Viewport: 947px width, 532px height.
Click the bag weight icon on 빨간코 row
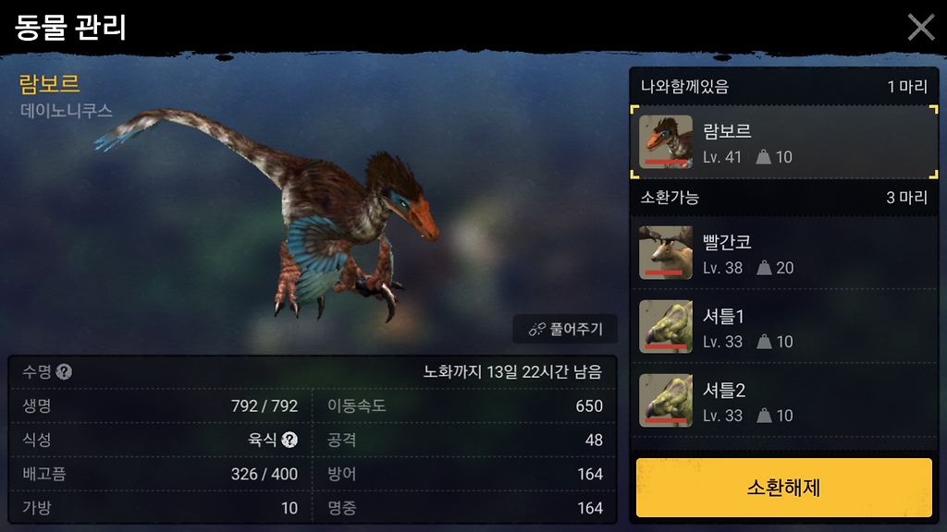pyautogui.click(x=764, y=268)
